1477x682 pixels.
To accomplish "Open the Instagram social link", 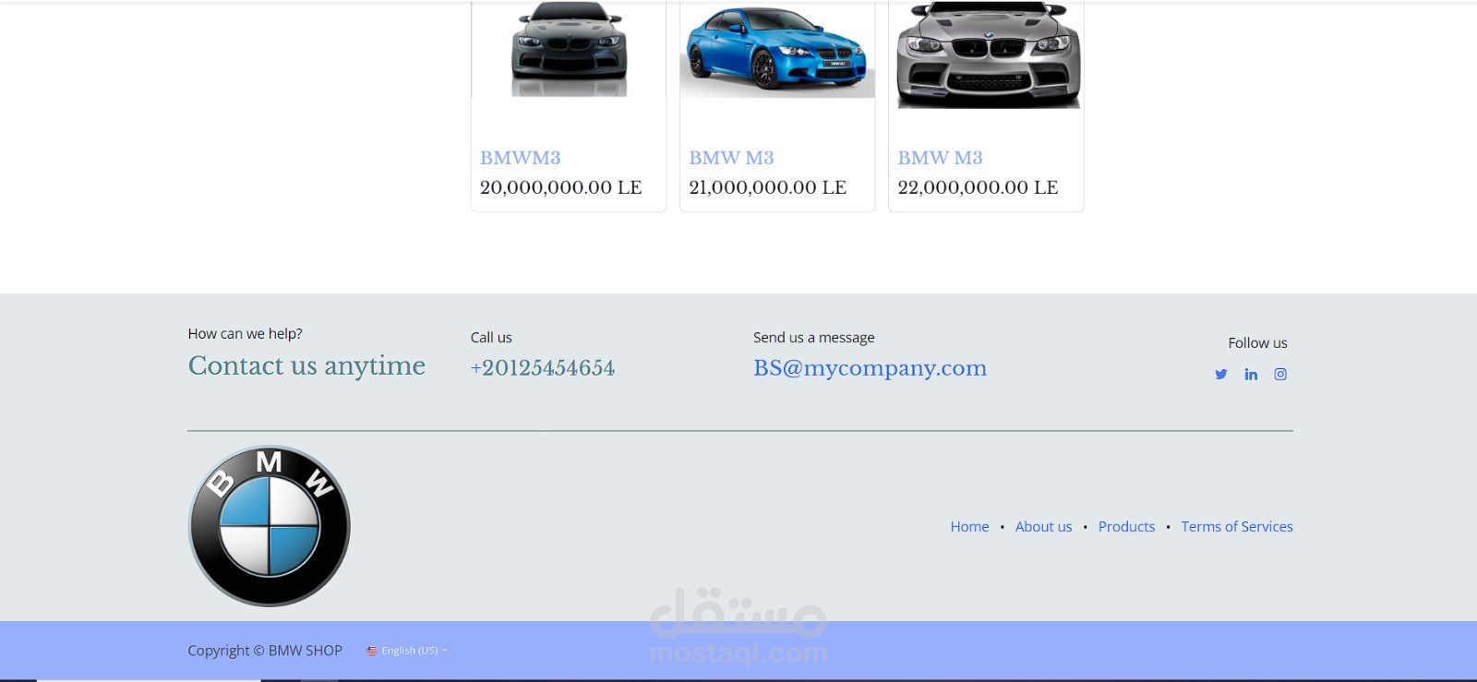I will click(x=1280, y=374).
